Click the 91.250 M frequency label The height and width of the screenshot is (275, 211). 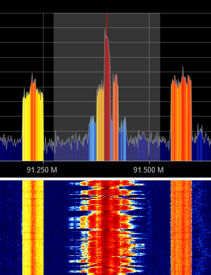42,170
